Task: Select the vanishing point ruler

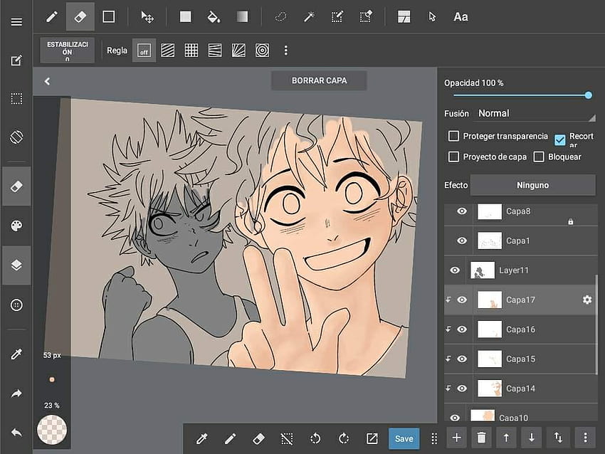Action: (x=215, y=51)
